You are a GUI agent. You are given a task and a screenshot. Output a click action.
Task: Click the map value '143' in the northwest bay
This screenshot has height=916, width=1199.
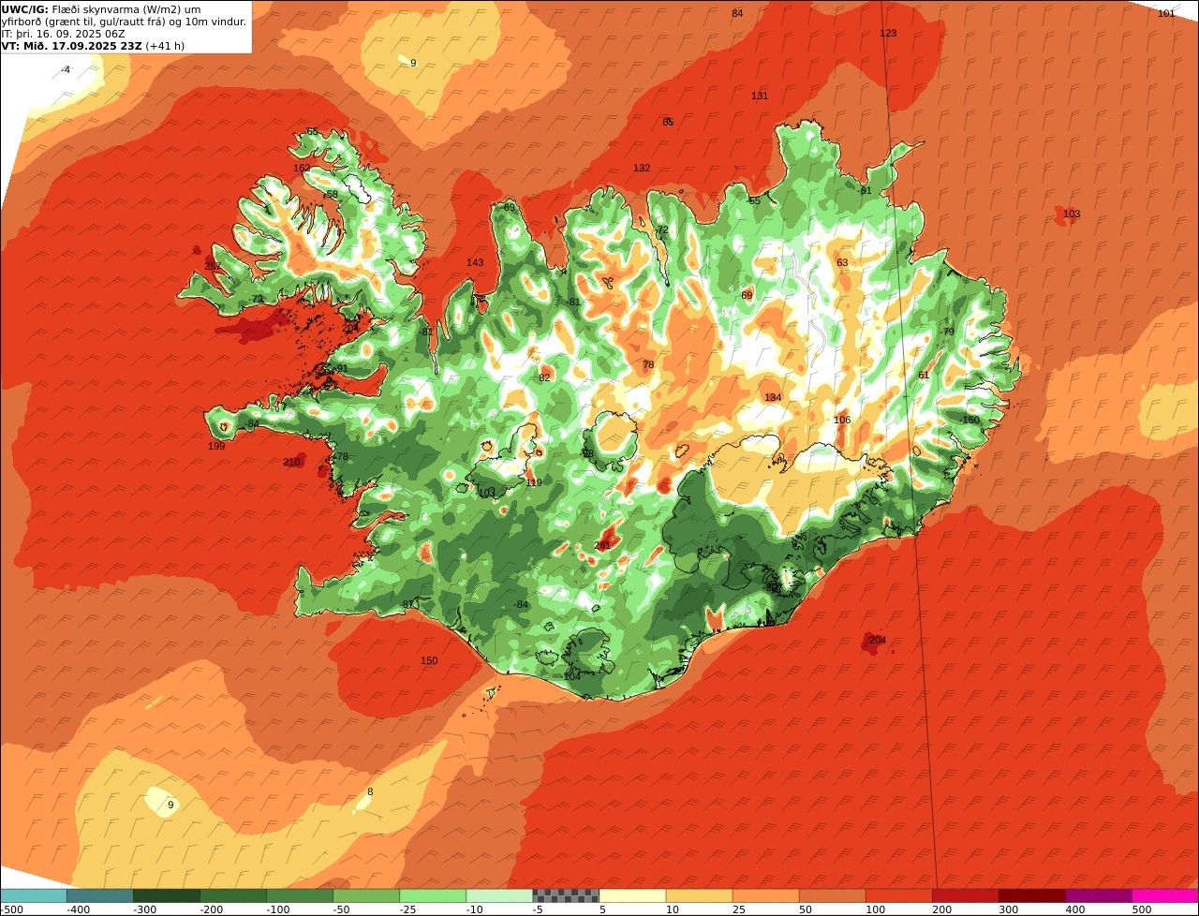click(x=475, y=262)
